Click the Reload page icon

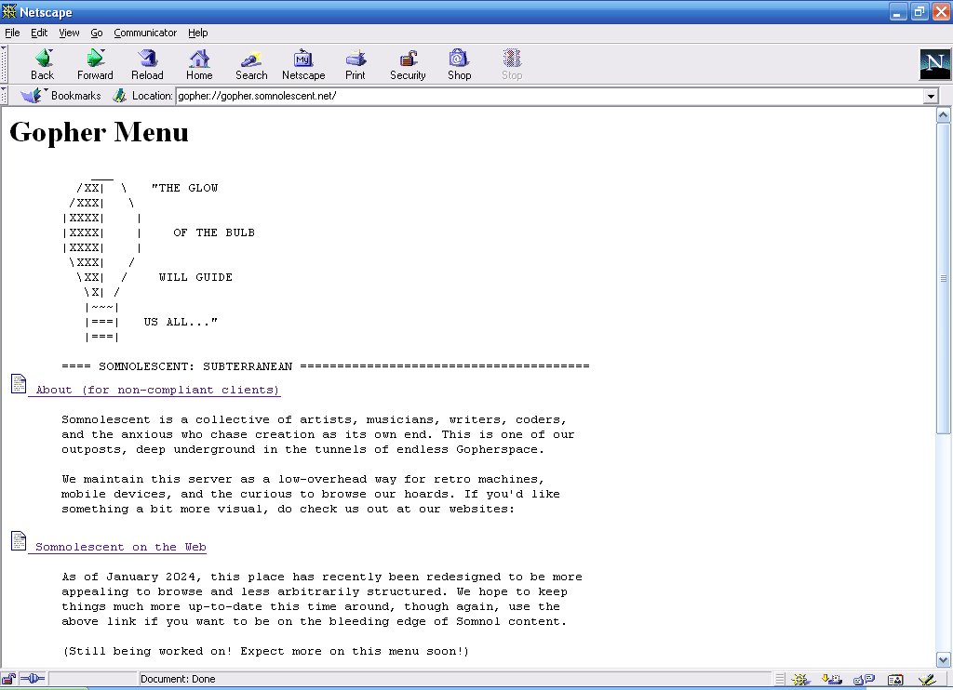[x=147, y=64]
